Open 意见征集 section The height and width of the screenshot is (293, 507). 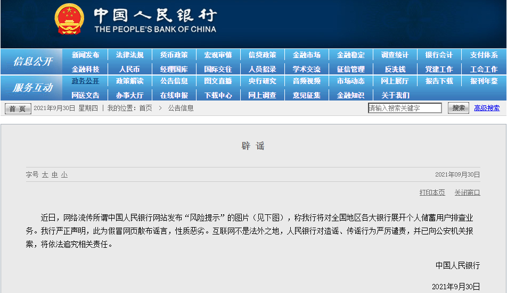coord(307,95)
